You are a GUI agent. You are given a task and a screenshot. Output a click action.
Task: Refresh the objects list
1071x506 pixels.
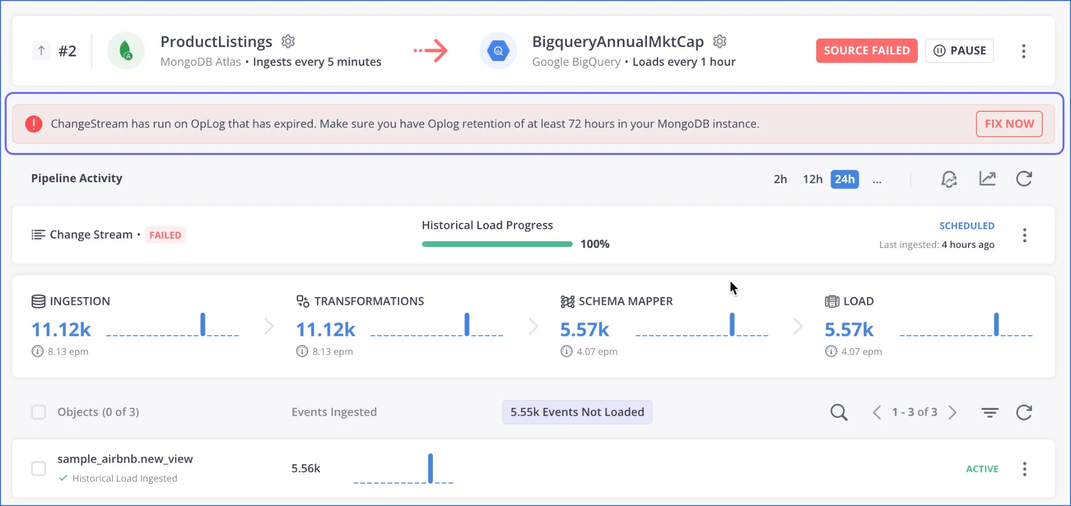point(1024,413)
